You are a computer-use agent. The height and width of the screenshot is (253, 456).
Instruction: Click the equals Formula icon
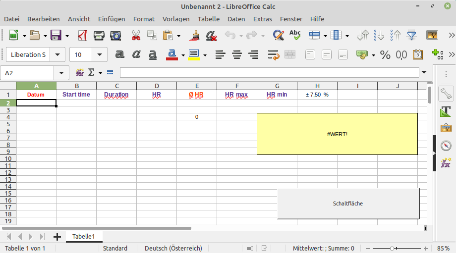point(110,73)
